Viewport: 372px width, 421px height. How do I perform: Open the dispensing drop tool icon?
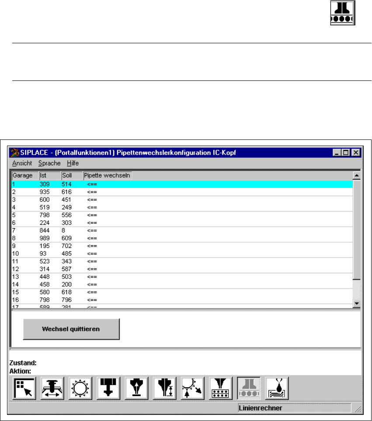(277, 388)
